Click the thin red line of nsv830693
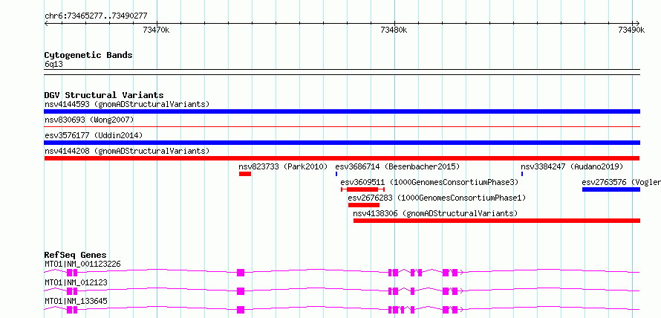 click(342, 126)
